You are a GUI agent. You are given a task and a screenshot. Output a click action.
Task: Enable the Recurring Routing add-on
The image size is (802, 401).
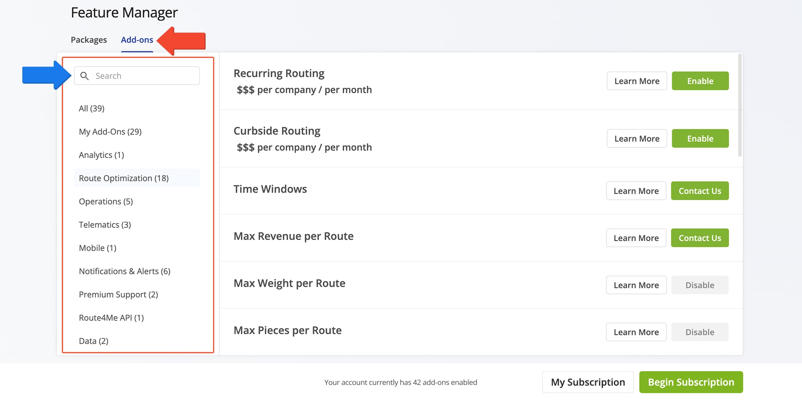pyautogui.click(x=700, y=81)
